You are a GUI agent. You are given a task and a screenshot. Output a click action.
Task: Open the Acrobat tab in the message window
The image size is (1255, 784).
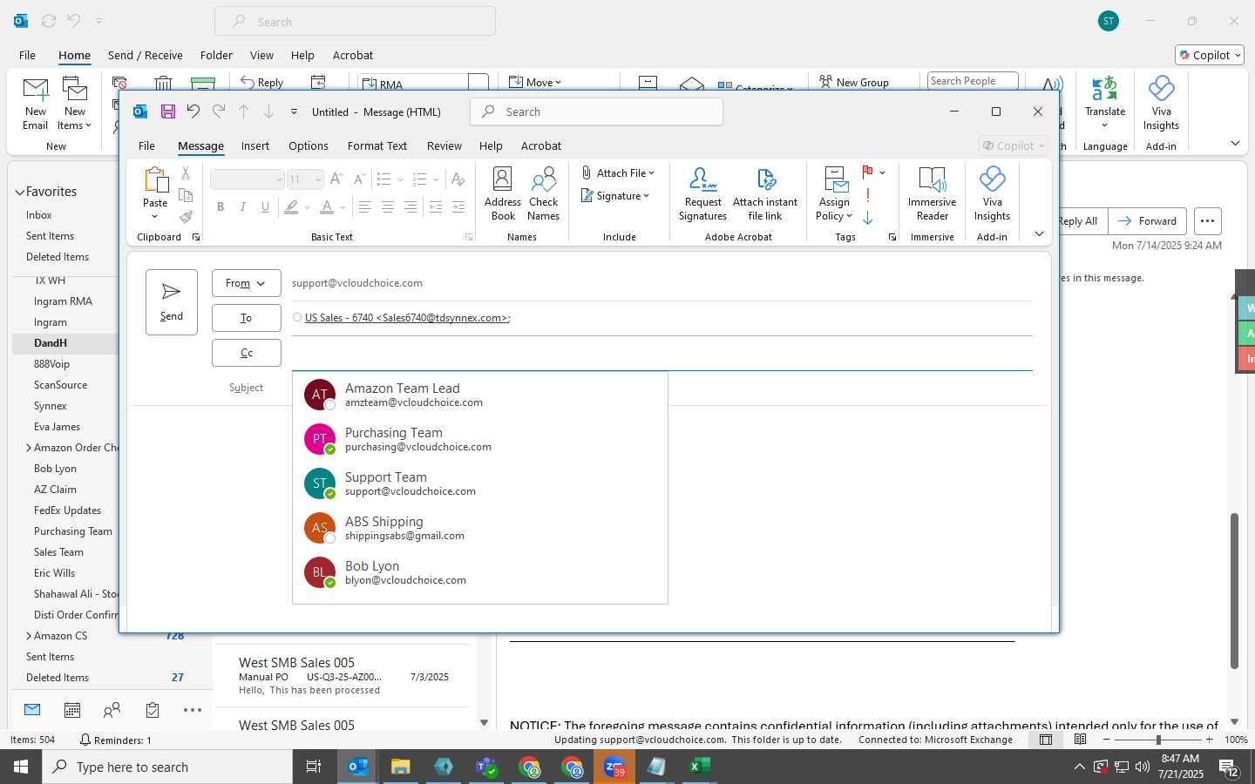coord(541,146)
